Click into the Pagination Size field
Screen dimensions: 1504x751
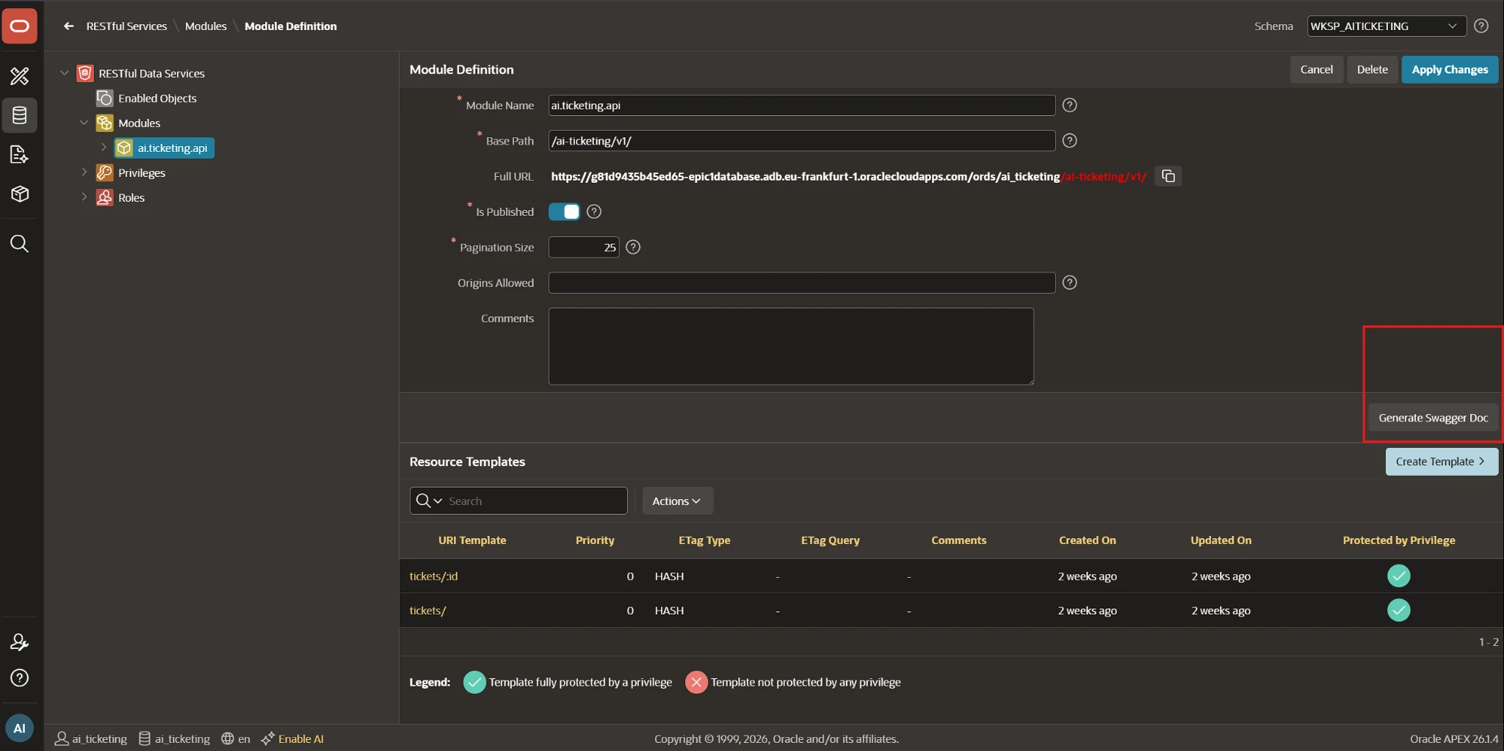tap(584, 247)
